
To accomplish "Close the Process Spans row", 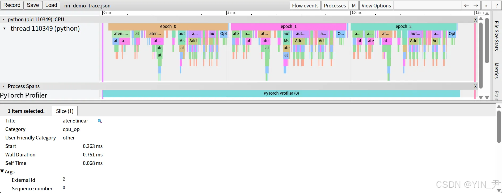I will click(x=475, y=86).
